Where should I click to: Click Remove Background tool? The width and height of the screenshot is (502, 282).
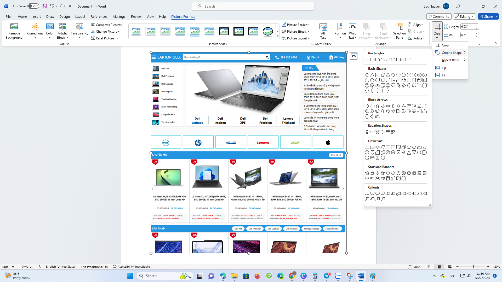point(14,31)
